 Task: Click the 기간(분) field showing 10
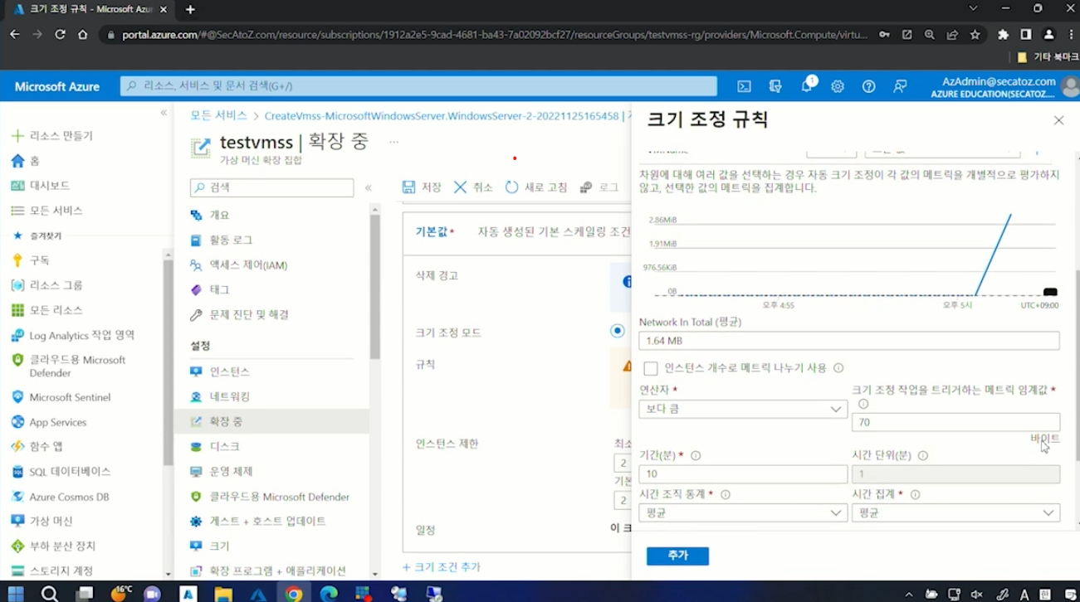tap(743, 474)
